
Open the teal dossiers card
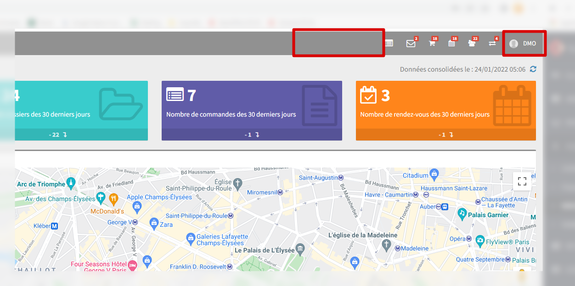(81, 105)
